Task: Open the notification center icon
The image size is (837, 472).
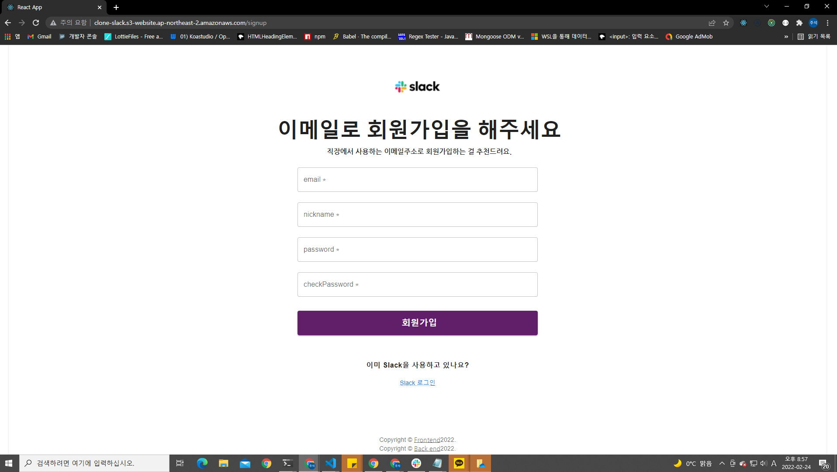Action: pos(824,463)
